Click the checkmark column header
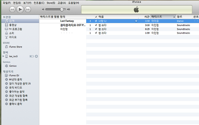Screen dimensions: 199x125 tap(96, 17)
